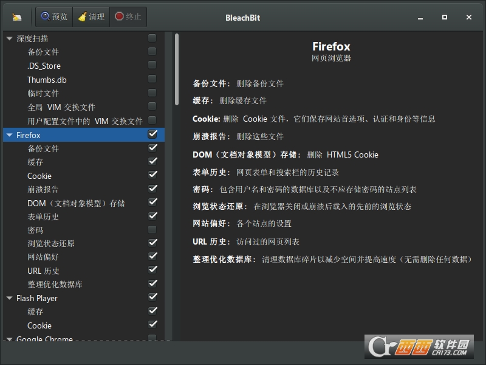The width and height of the screenshot is (486, 365).
Task: Select the Firefox row in the tree
Action: click(84, 135)
